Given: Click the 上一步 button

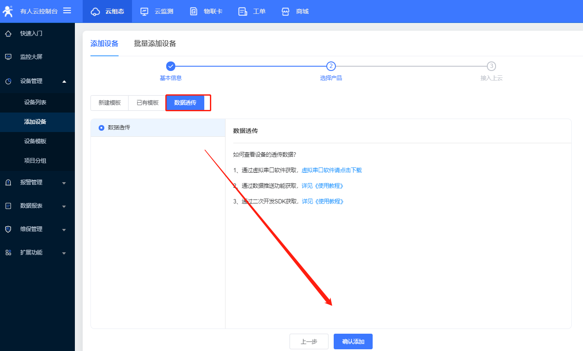Looking at the screenshot, I should (x=309, y=341).
